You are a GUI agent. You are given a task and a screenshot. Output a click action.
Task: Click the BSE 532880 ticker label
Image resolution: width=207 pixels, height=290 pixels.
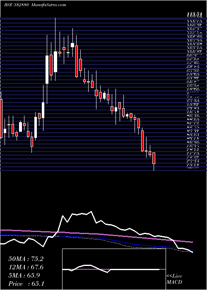(x=16, y=5)
